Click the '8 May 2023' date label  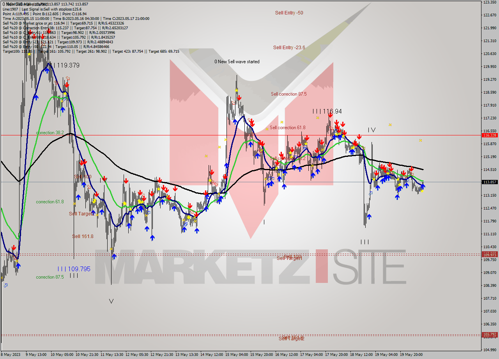click(x=10, y=355)
